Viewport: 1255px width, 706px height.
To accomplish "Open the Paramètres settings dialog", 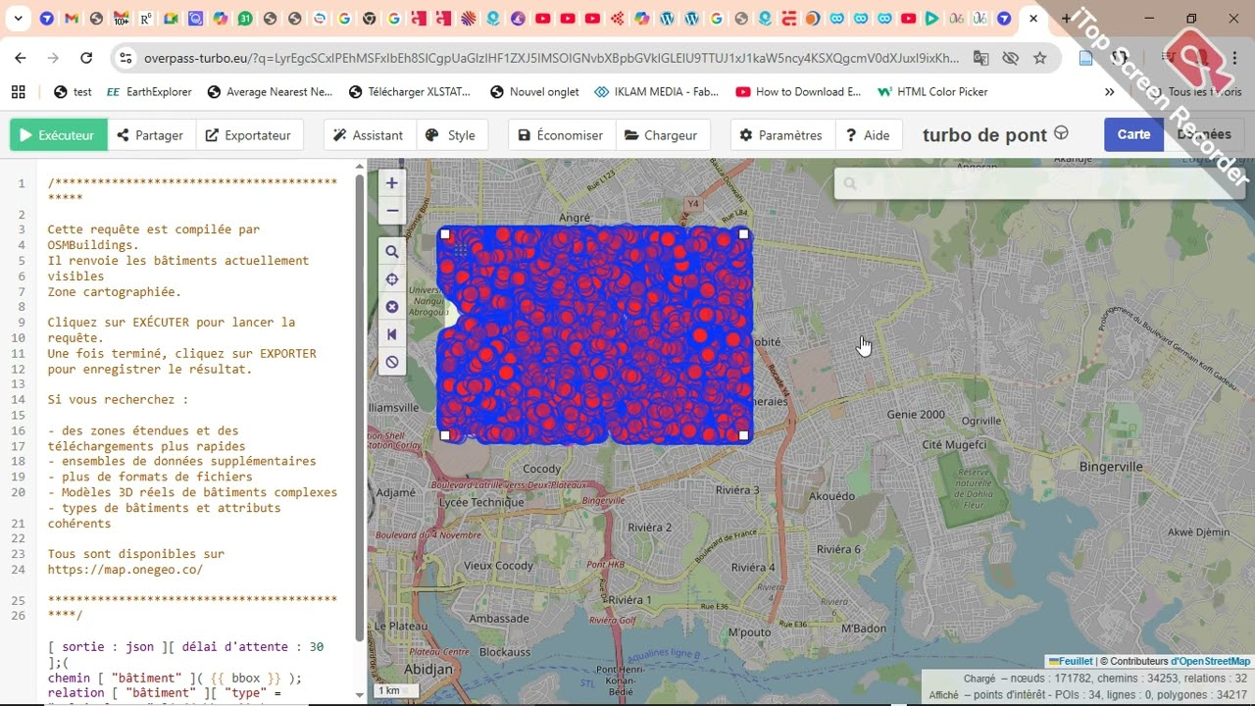I will coord(782,135).
